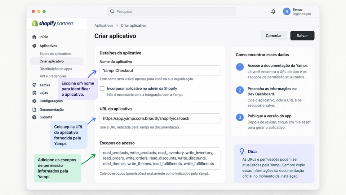This screenshot has height=195, width=346.
Task: Click the Documentação page icon
Action: (34, 109)
